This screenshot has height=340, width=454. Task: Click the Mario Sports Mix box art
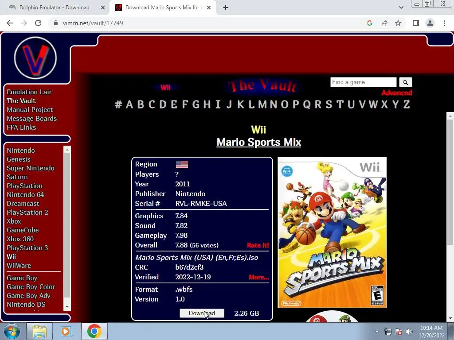(x=332, y=232)
